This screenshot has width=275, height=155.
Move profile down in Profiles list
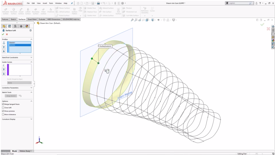coord(4,51)
